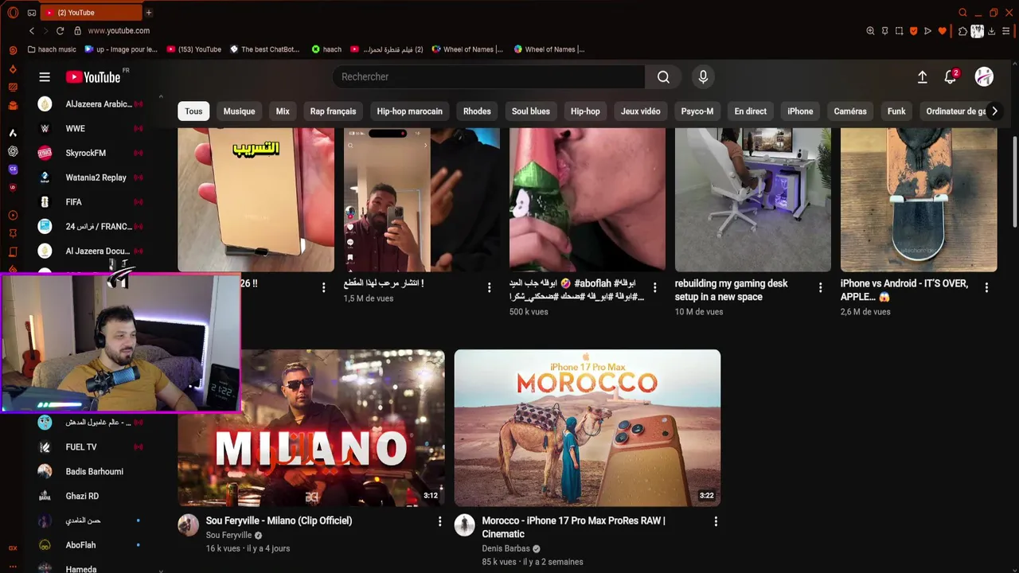The image size is (1019, 573).
Task: Open options for the #aboflah short
Action: [x=654, y=287]
